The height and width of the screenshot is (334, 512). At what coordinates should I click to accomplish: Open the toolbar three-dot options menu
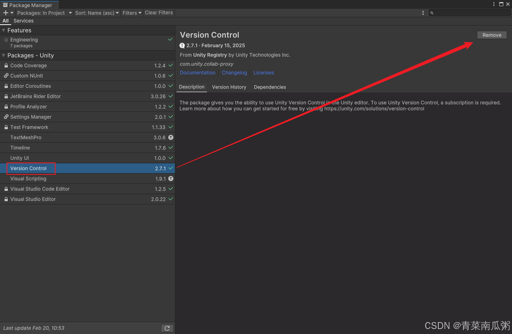(423, 13)
